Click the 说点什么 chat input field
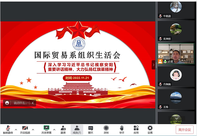Screen dimensions: 197x136 pyautogui.click(x=20, y=103)
